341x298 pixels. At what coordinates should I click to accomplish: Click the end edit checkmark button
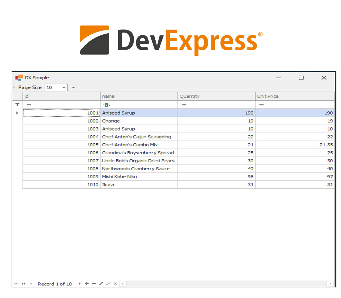click(x=108, y=284)
